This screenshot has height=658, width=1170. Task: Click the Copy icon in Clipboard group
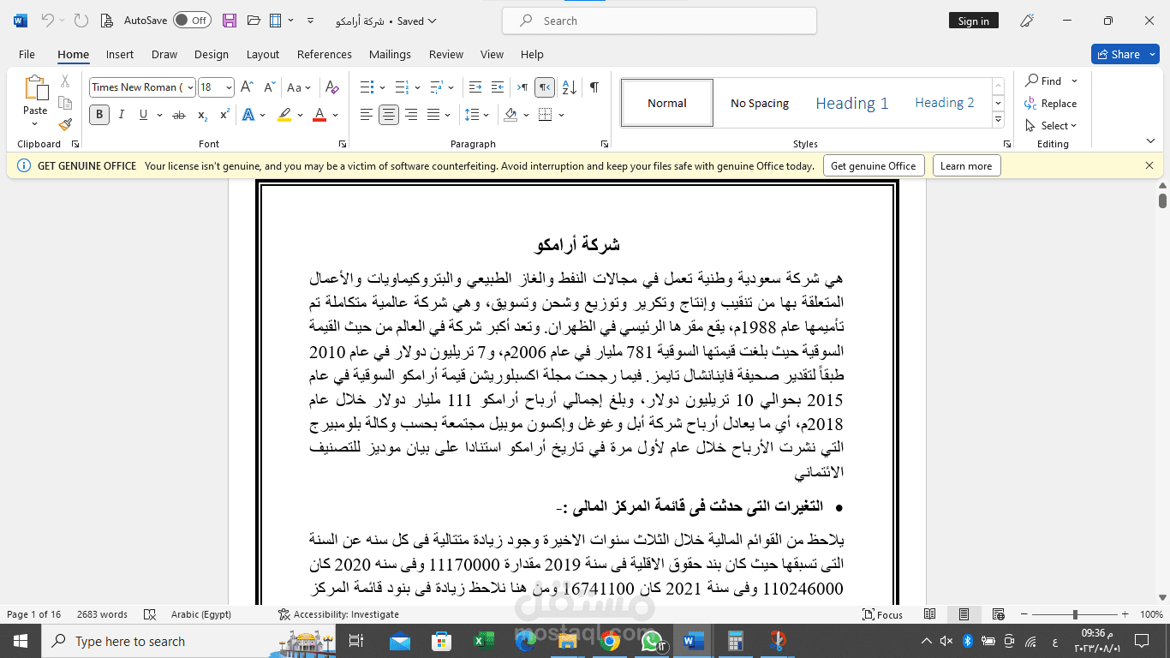pyautogui.click(x=65, y=103)
